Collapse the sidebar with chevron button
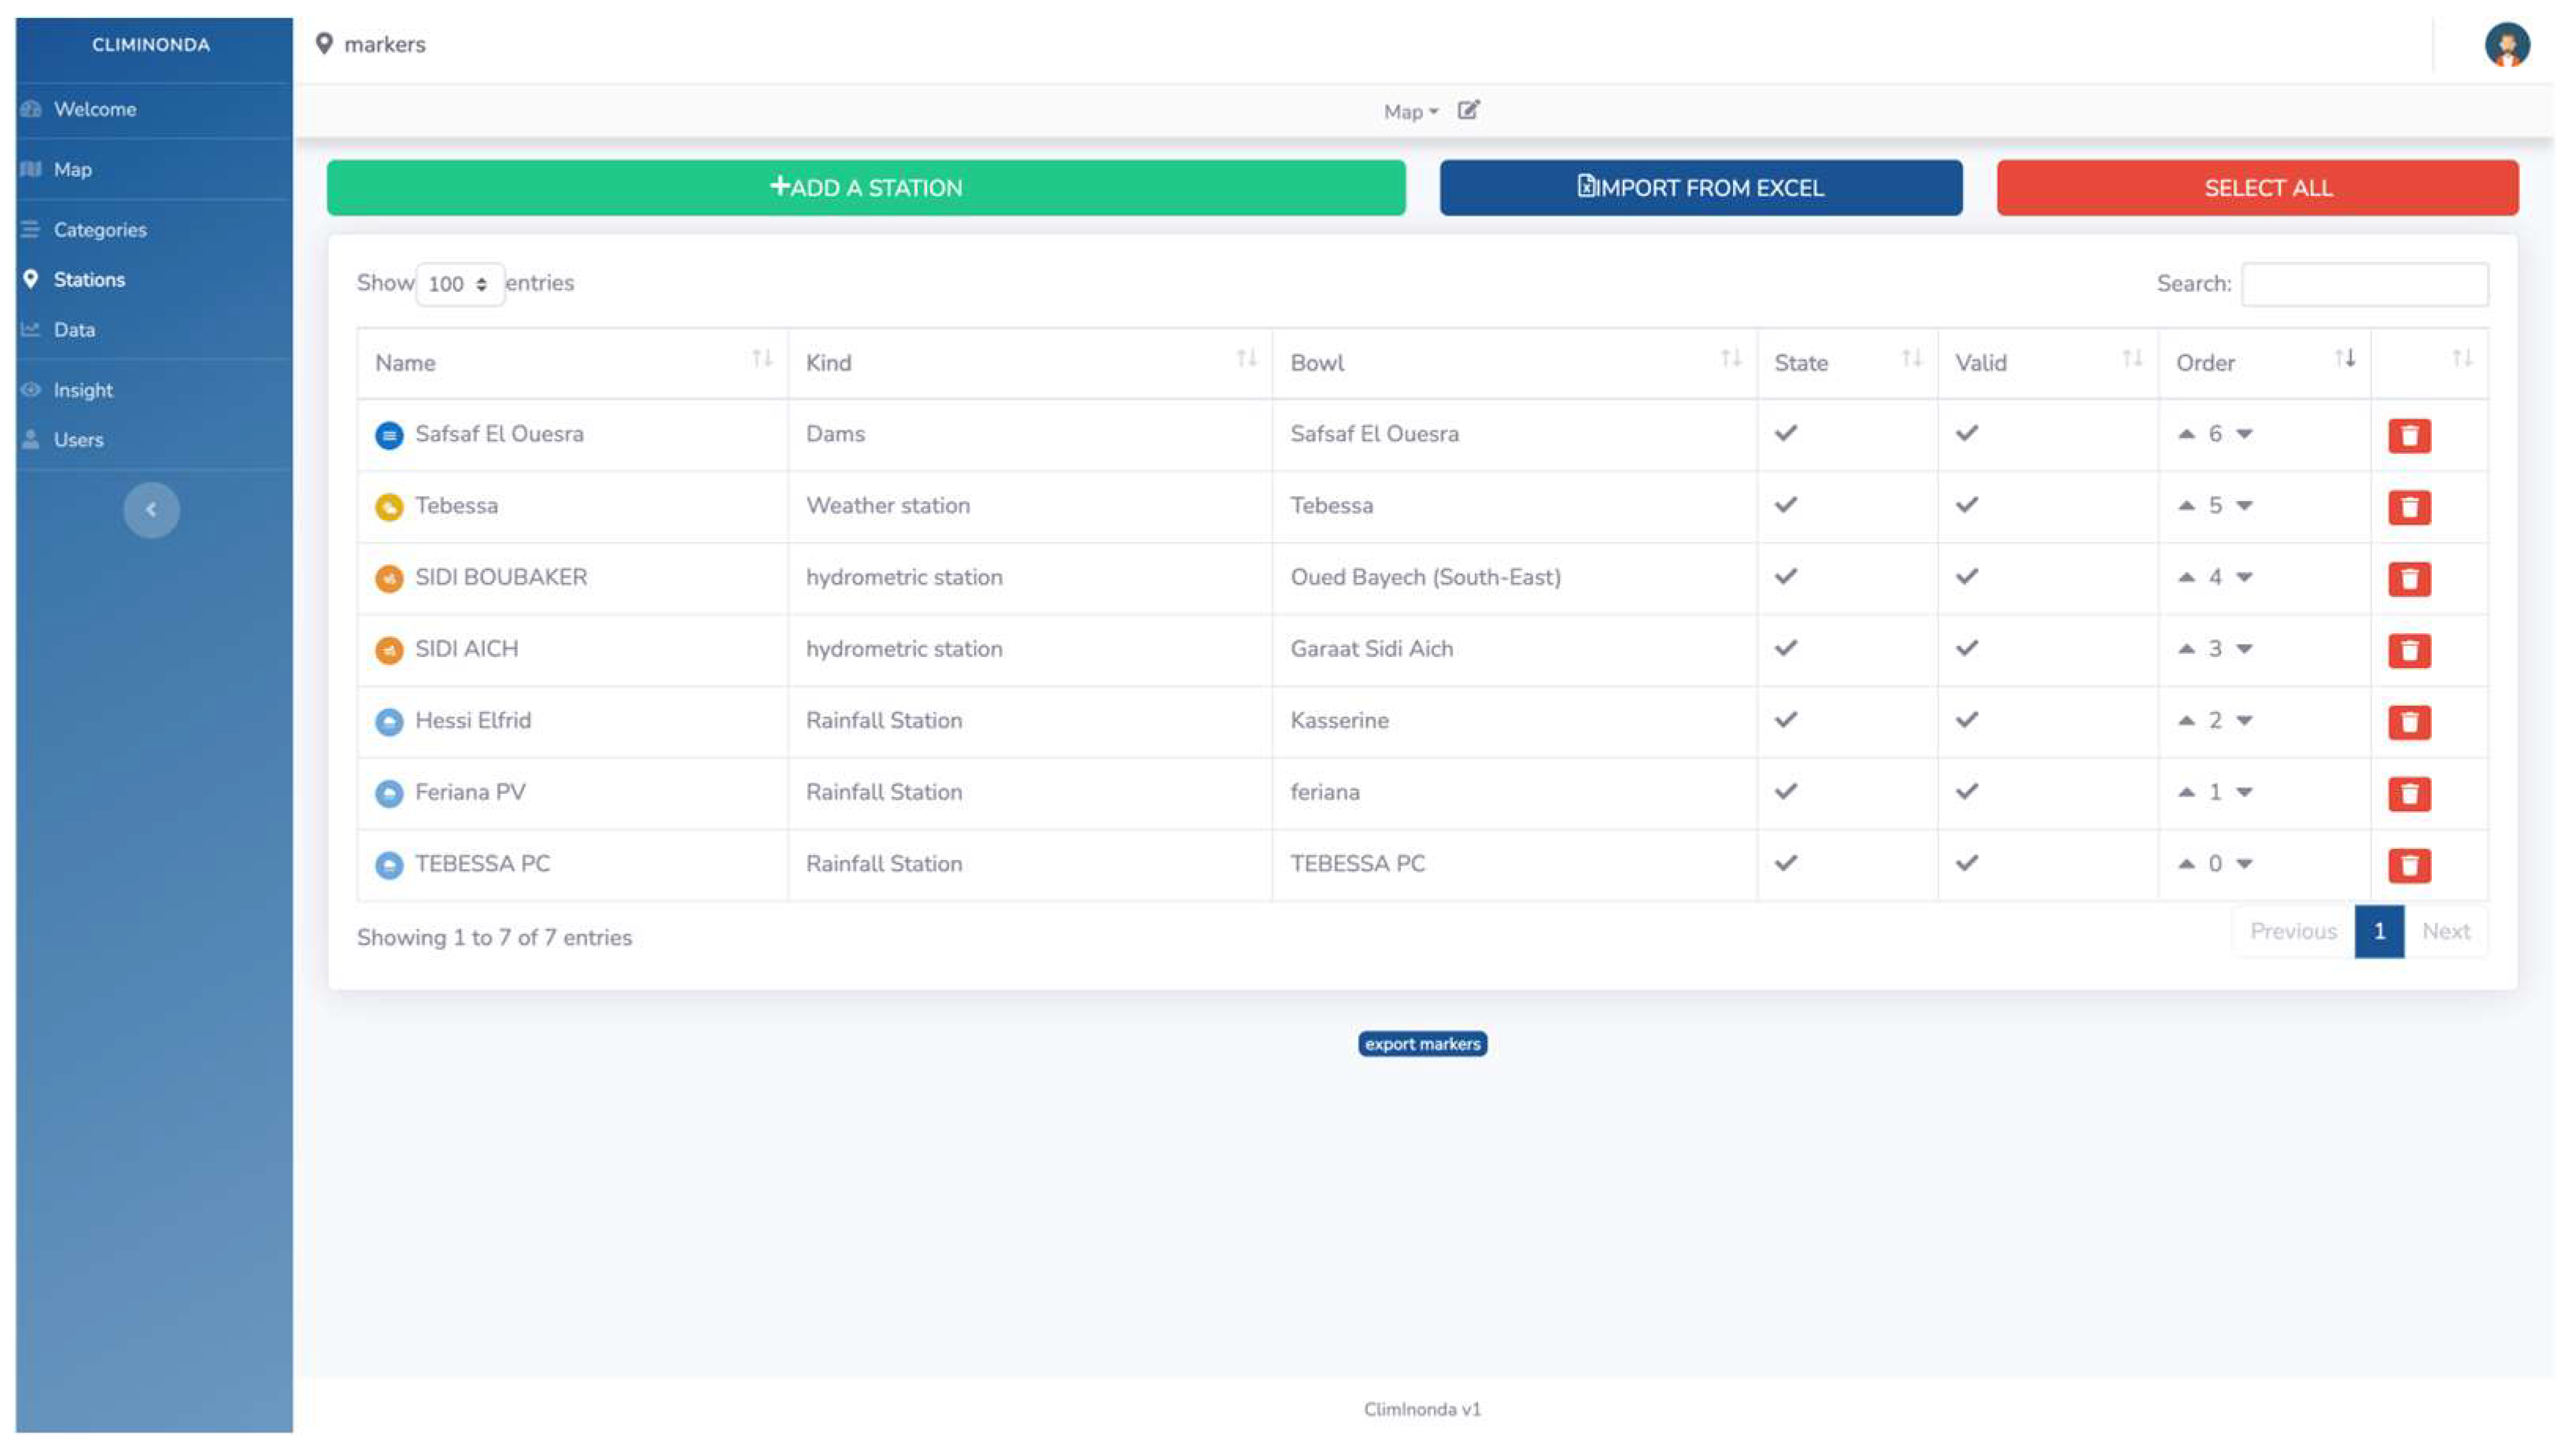2576x1453 pixels. click(151, 510)
